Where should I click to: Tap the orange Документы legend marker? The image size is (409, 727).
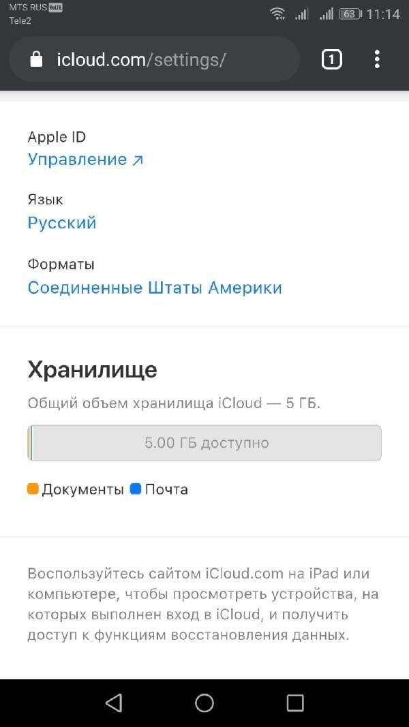pyautogui.click(x=33, y=489)
